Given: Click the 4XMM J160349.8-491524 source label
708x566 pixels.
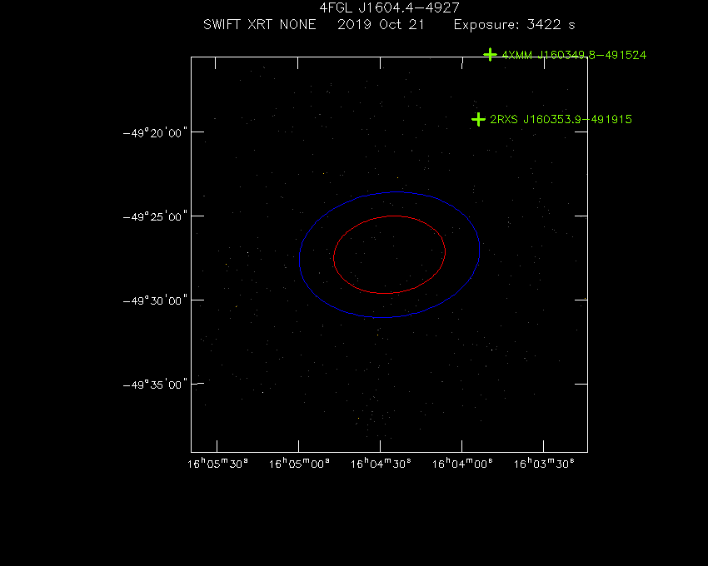Looking at the screenshot, I should pos(574,55).
